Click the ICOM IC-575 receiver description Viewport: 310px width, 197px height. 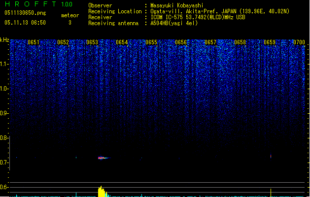tap(198, 17)
